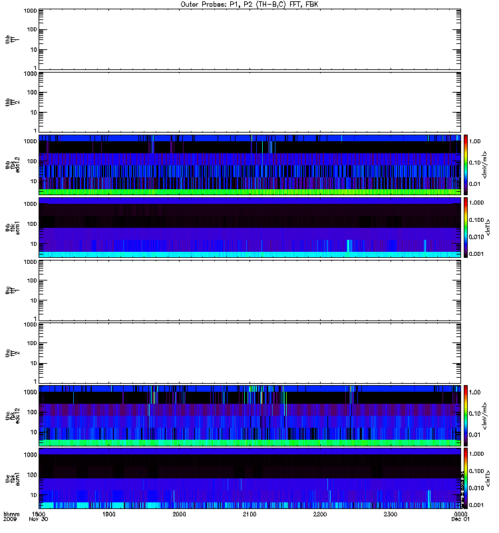The width and height of the screenshot is (499, 533).
Task: Select the 'thc fbk scm1' y-axis label
Action: tap(12, 479)
